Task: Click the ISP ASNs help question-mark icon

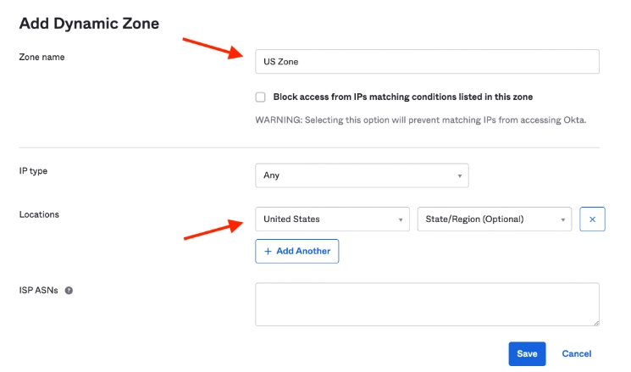Action: point(69,291)
